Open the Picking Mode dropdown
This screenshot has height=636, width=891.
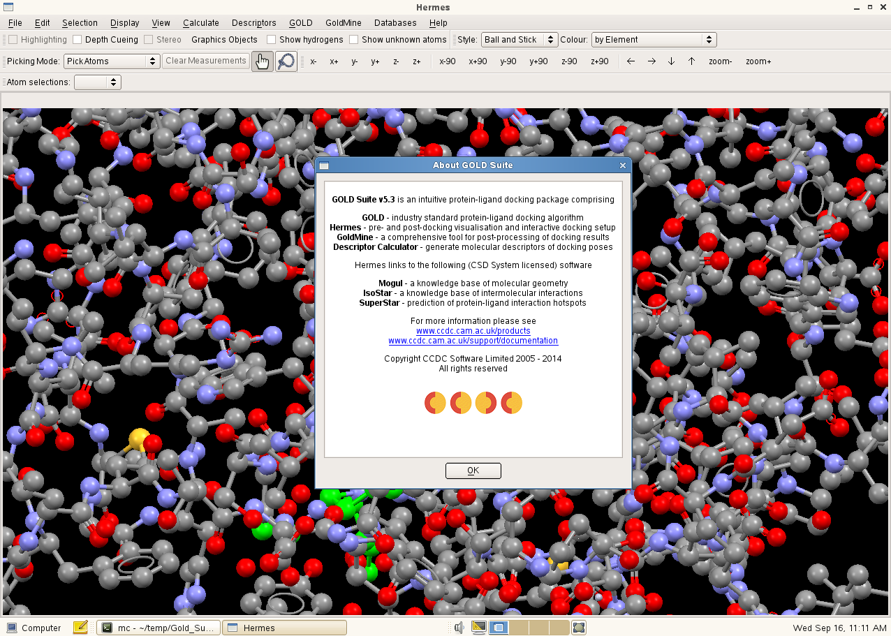(112, 61)
